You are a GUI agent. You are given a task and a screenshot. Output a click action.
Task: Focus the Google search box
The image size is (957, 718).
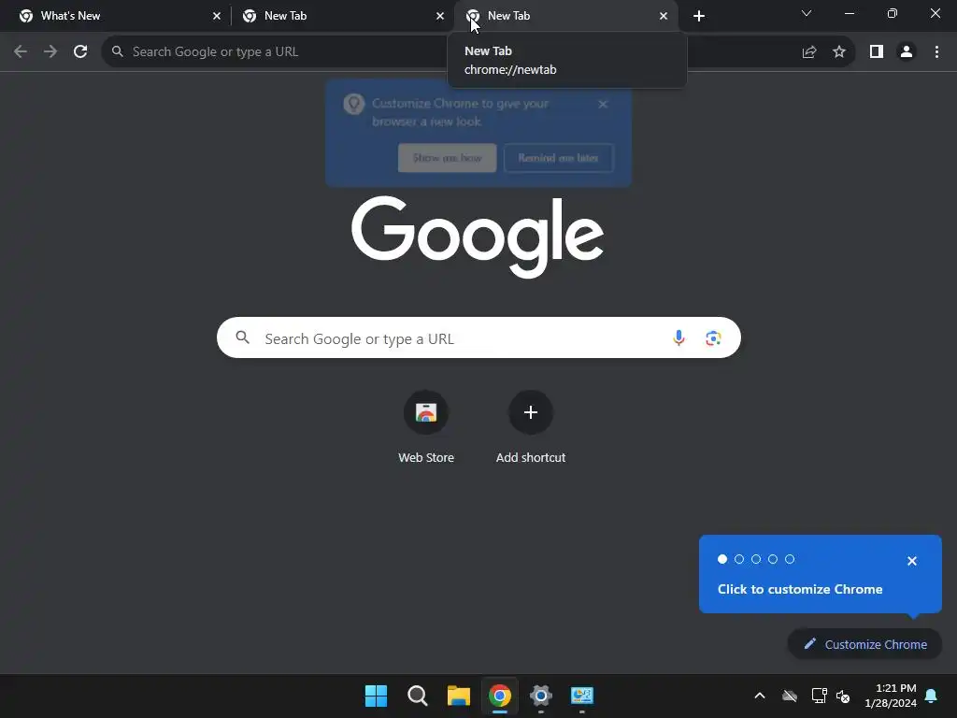pos(478,337)
